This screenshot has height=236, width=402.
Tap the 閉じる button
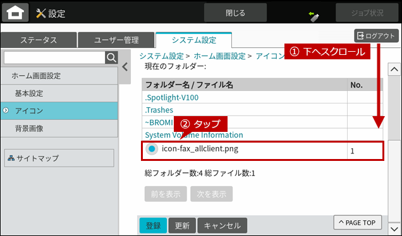(x=235, y=13)
